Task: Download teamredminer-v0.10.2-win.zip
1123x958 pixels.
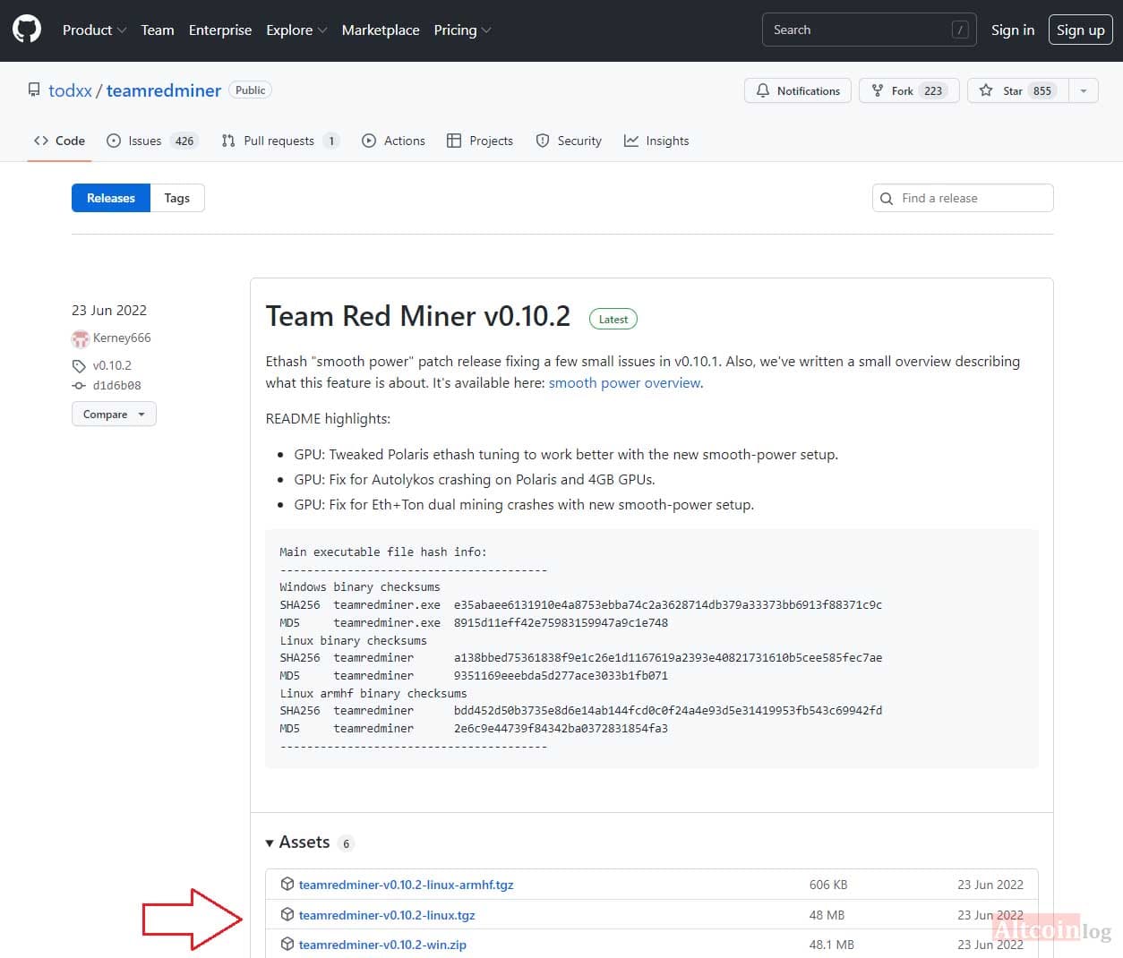Action: (382, 945)
